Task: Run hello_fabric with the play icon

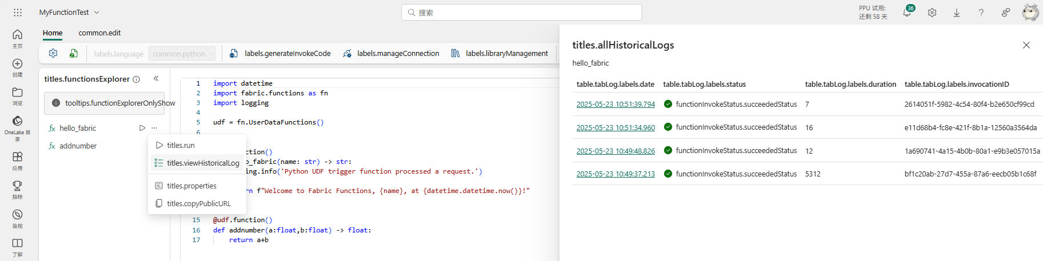Action: 142,128
